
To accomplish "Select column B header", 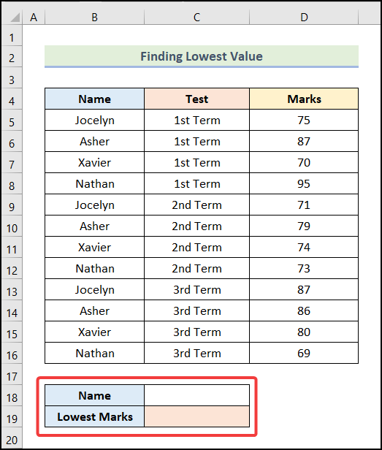I will 94,18.
